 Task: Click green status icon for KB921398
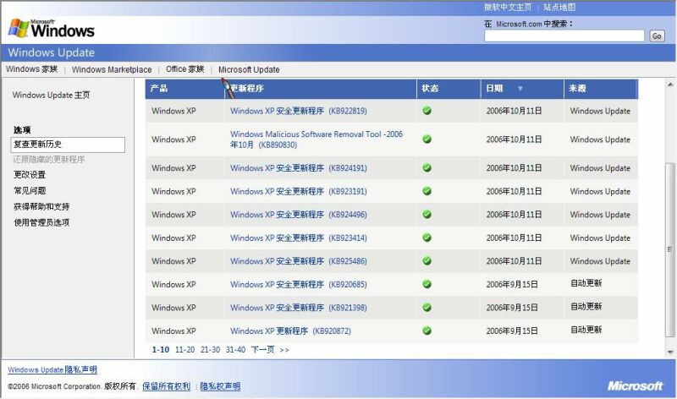[427, 308]
